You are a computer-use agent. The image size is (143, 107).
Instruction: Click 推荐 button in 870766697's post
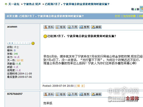(84, 94)
